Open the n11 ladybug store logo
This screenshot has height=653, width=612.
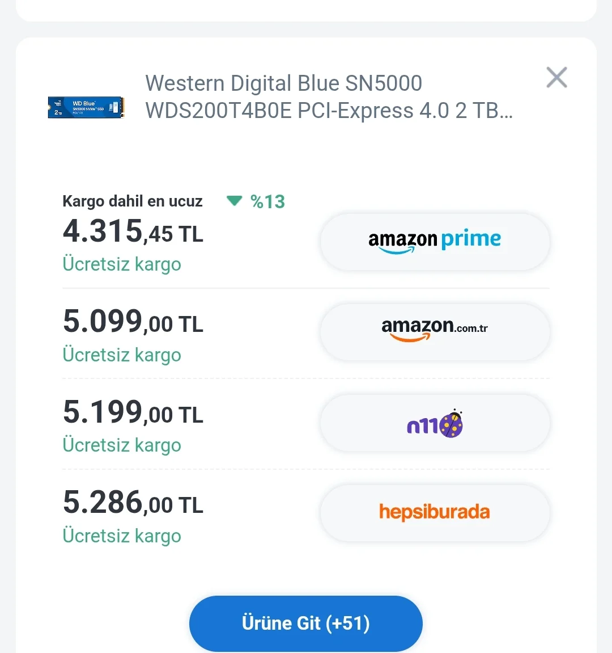pyautogui.click(x=435, y=423)
